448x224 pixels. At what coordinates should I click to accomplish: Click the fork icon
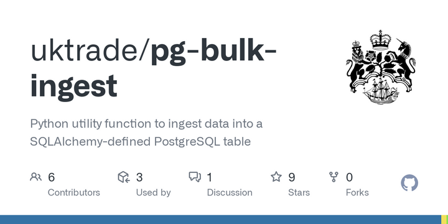(334, 177)
